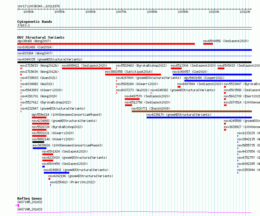
Task: Click the nsv520771 (Shaikh2009) brown bar
Action: point(192,111)
